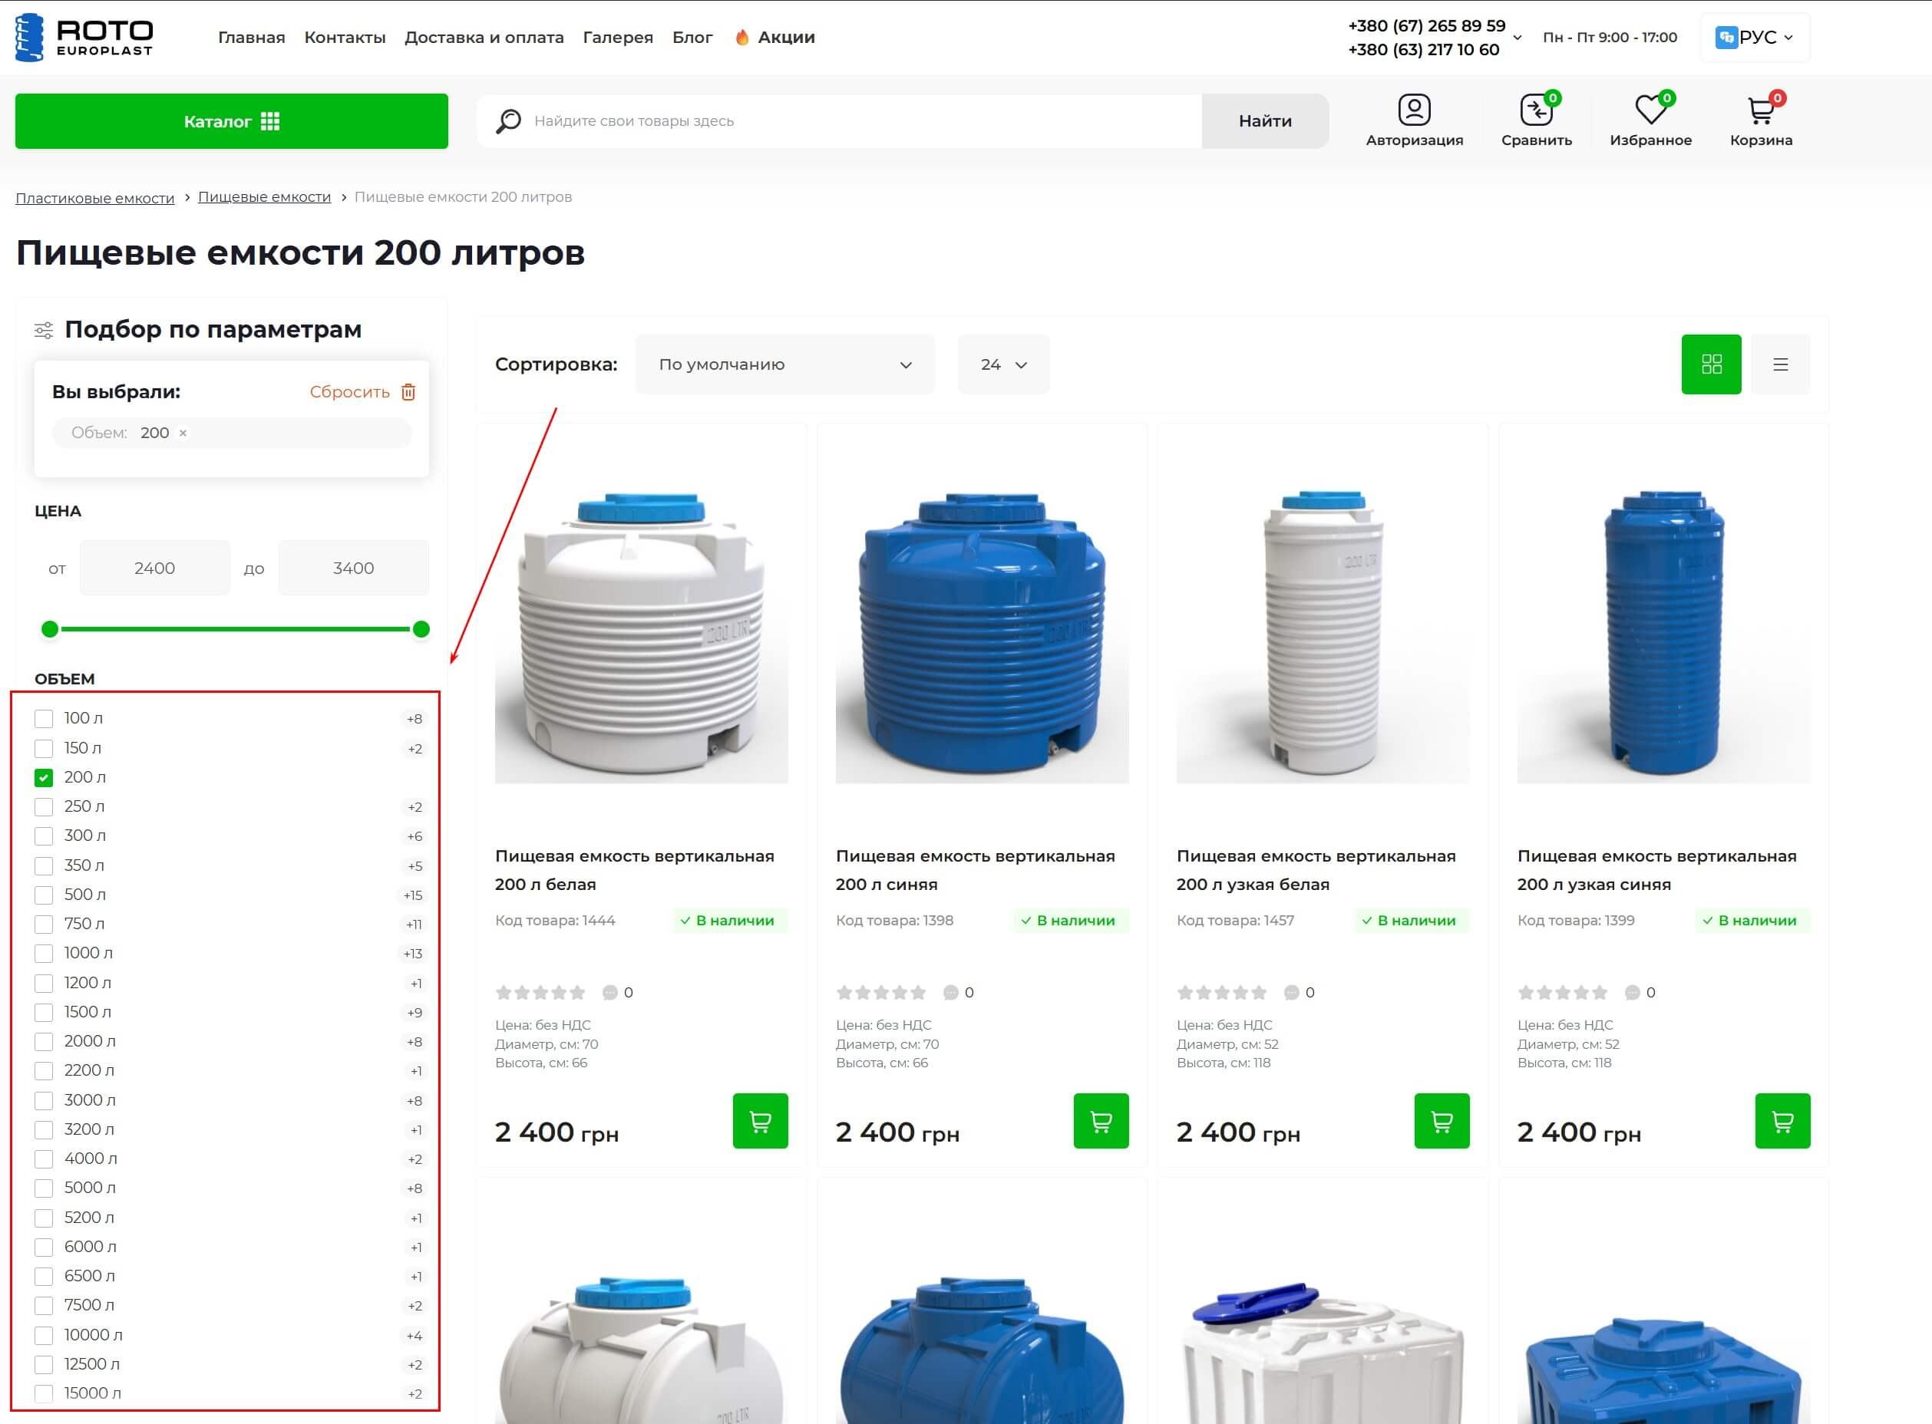Open the Каталог menu
This screenshot has width=1932, height=1424.
point(232,120)
